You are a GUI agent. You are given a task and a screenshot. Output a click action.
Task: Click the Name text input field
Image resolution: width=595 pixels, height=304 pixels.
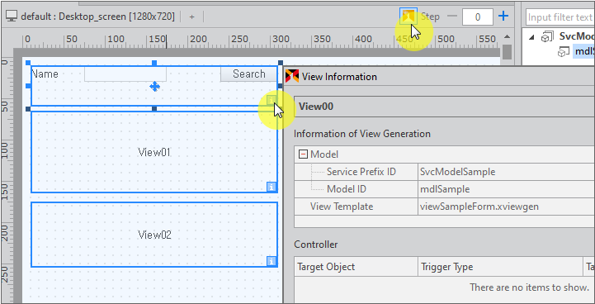(x=125, y=74)
